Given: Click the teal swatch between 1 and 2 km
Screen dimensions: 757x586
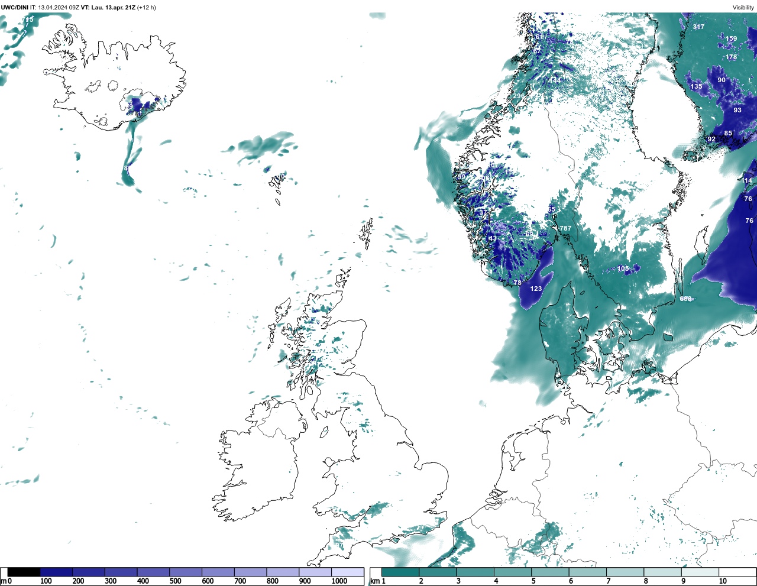Looking at the screenshot, I should click(x=400, y=572).
